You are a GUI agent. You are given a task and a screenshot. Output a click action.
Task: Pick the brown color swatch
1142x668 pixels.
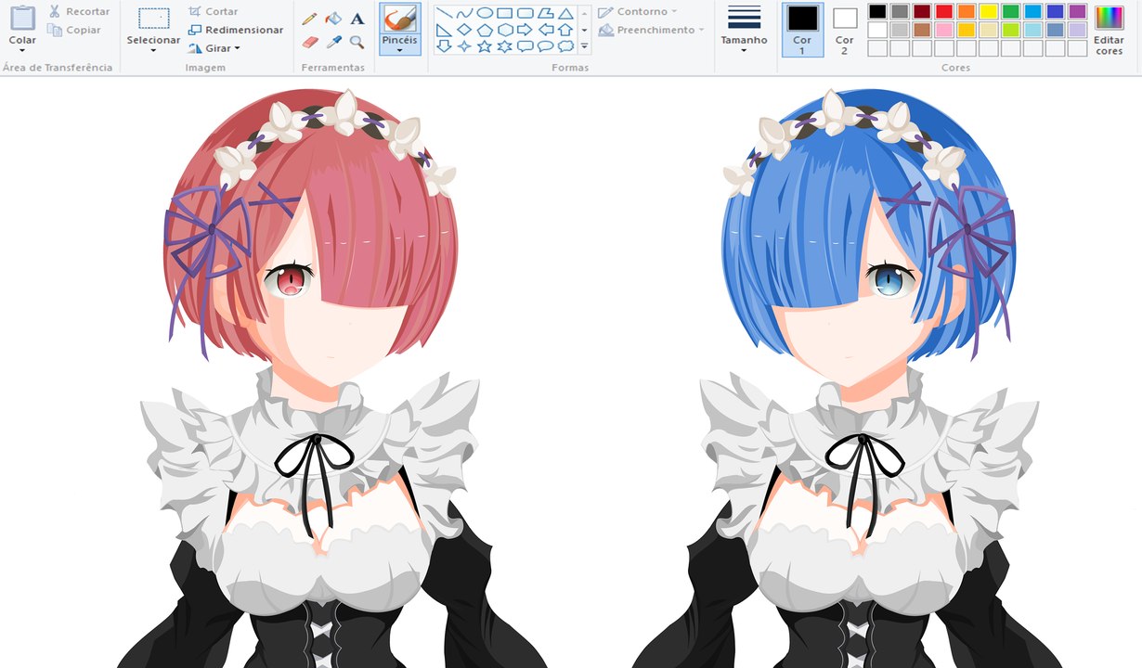click(x=922, y=30)
